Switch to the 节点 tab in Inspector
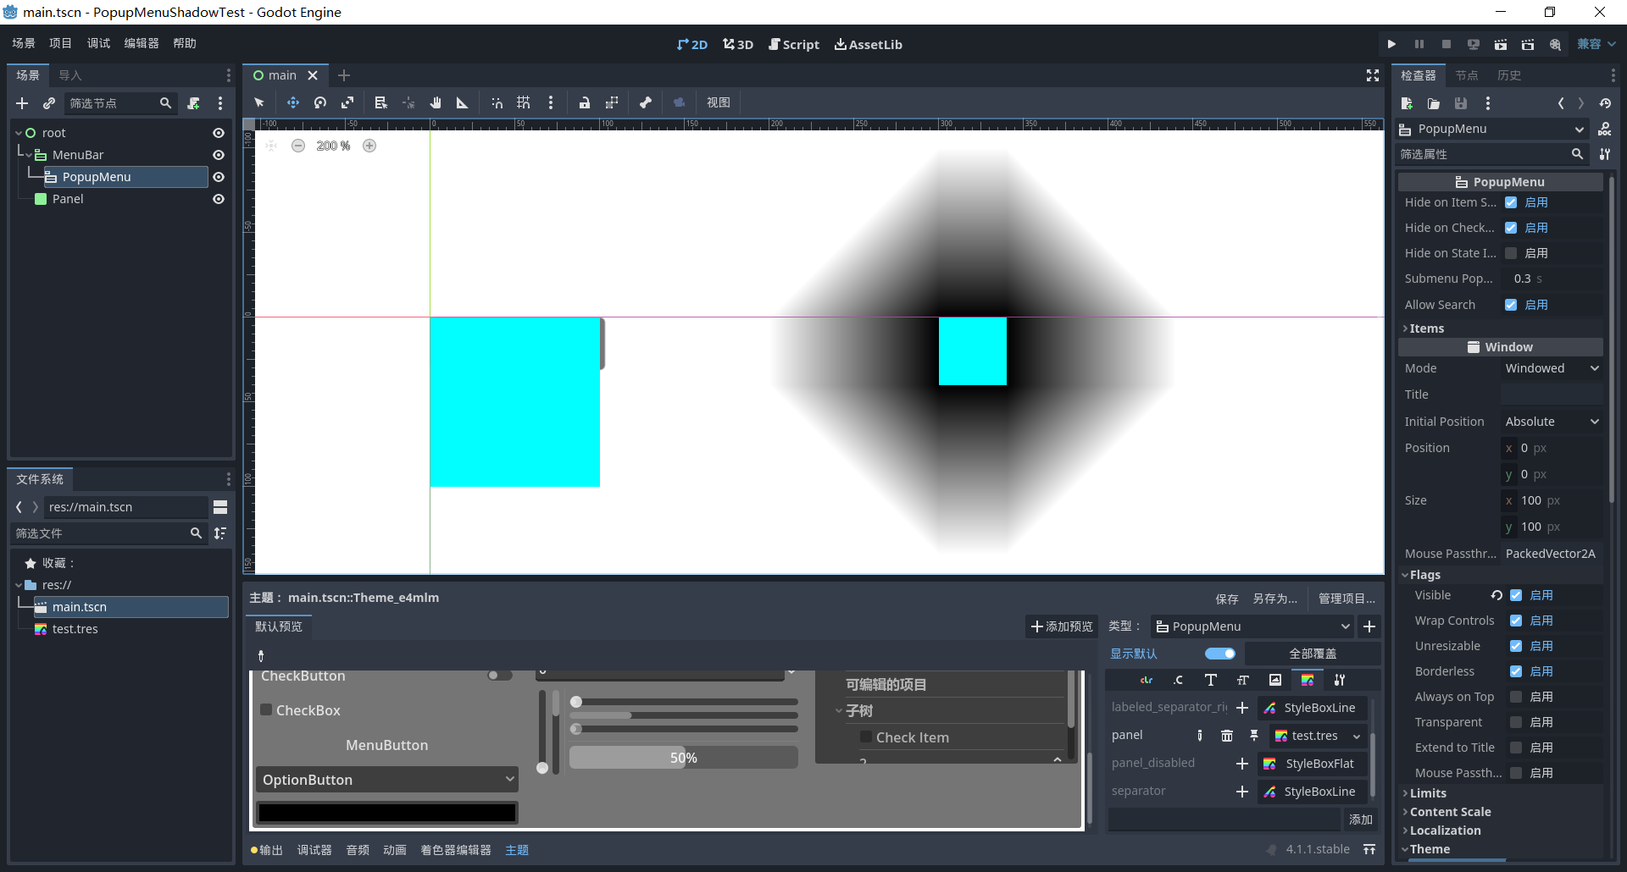 [1467, 75]
